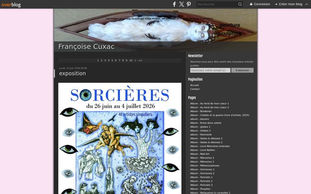Open album - Harmonie page
The image size is (311, 194).
(201, 135)
